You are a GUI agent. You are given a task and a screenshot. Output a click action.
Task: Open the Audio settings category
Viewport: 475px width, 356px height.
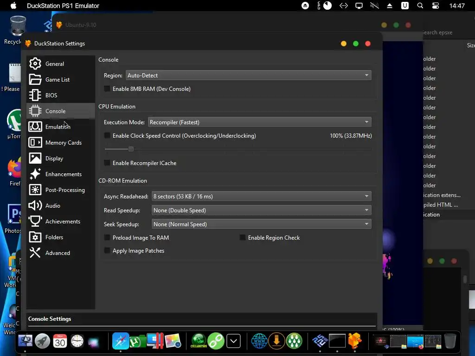[61, 205]
